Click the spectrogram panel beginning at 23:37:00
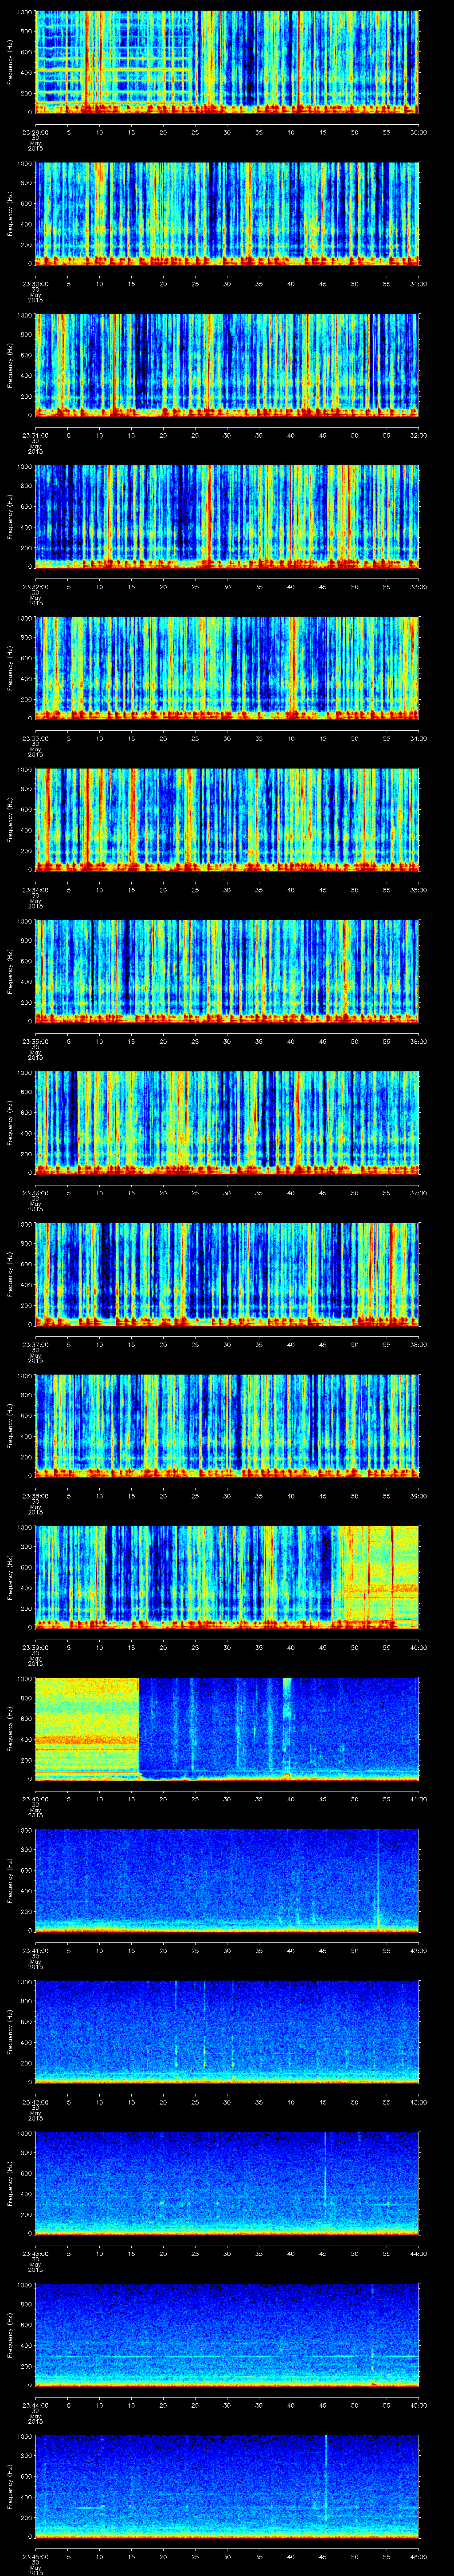This screenshot has width=454, height=2576. [227, 1274]
